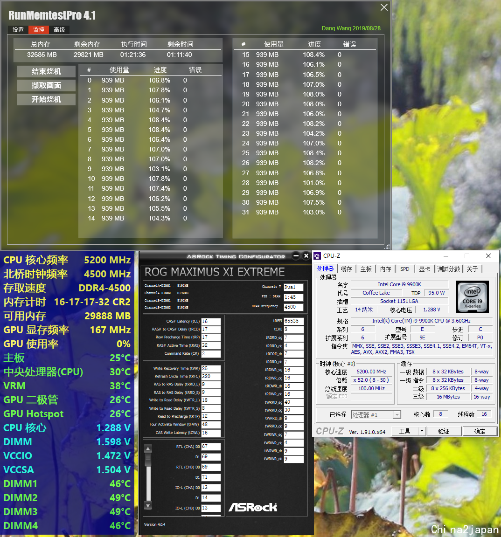Click the 结束烧机 button

coord(46,72)
